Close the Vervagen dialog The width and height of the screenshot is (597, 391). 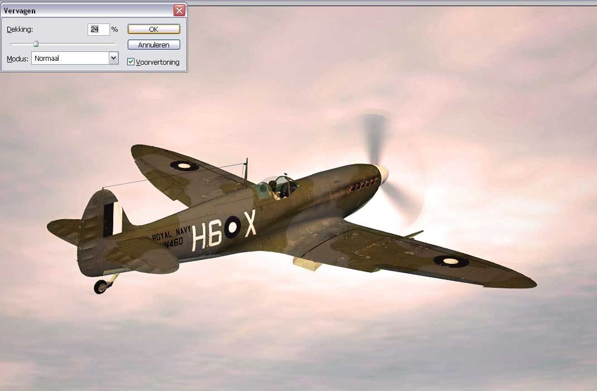tap(179, 10)
